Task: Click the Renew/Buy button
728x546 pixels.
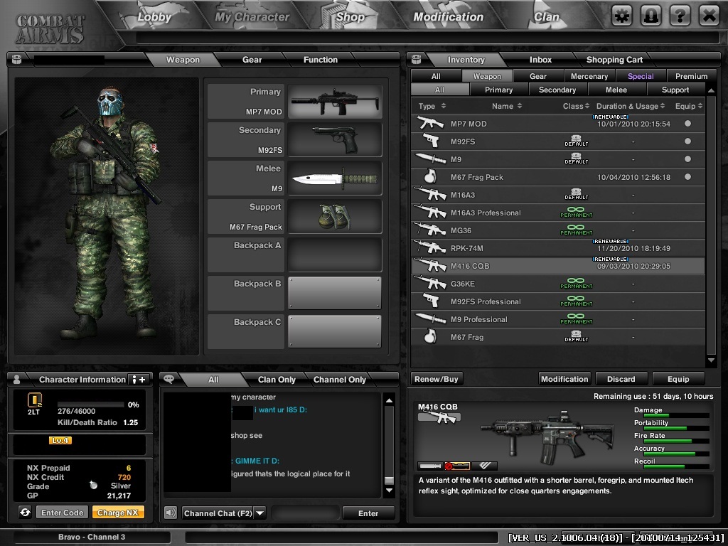Action: [x=437, y=379]
